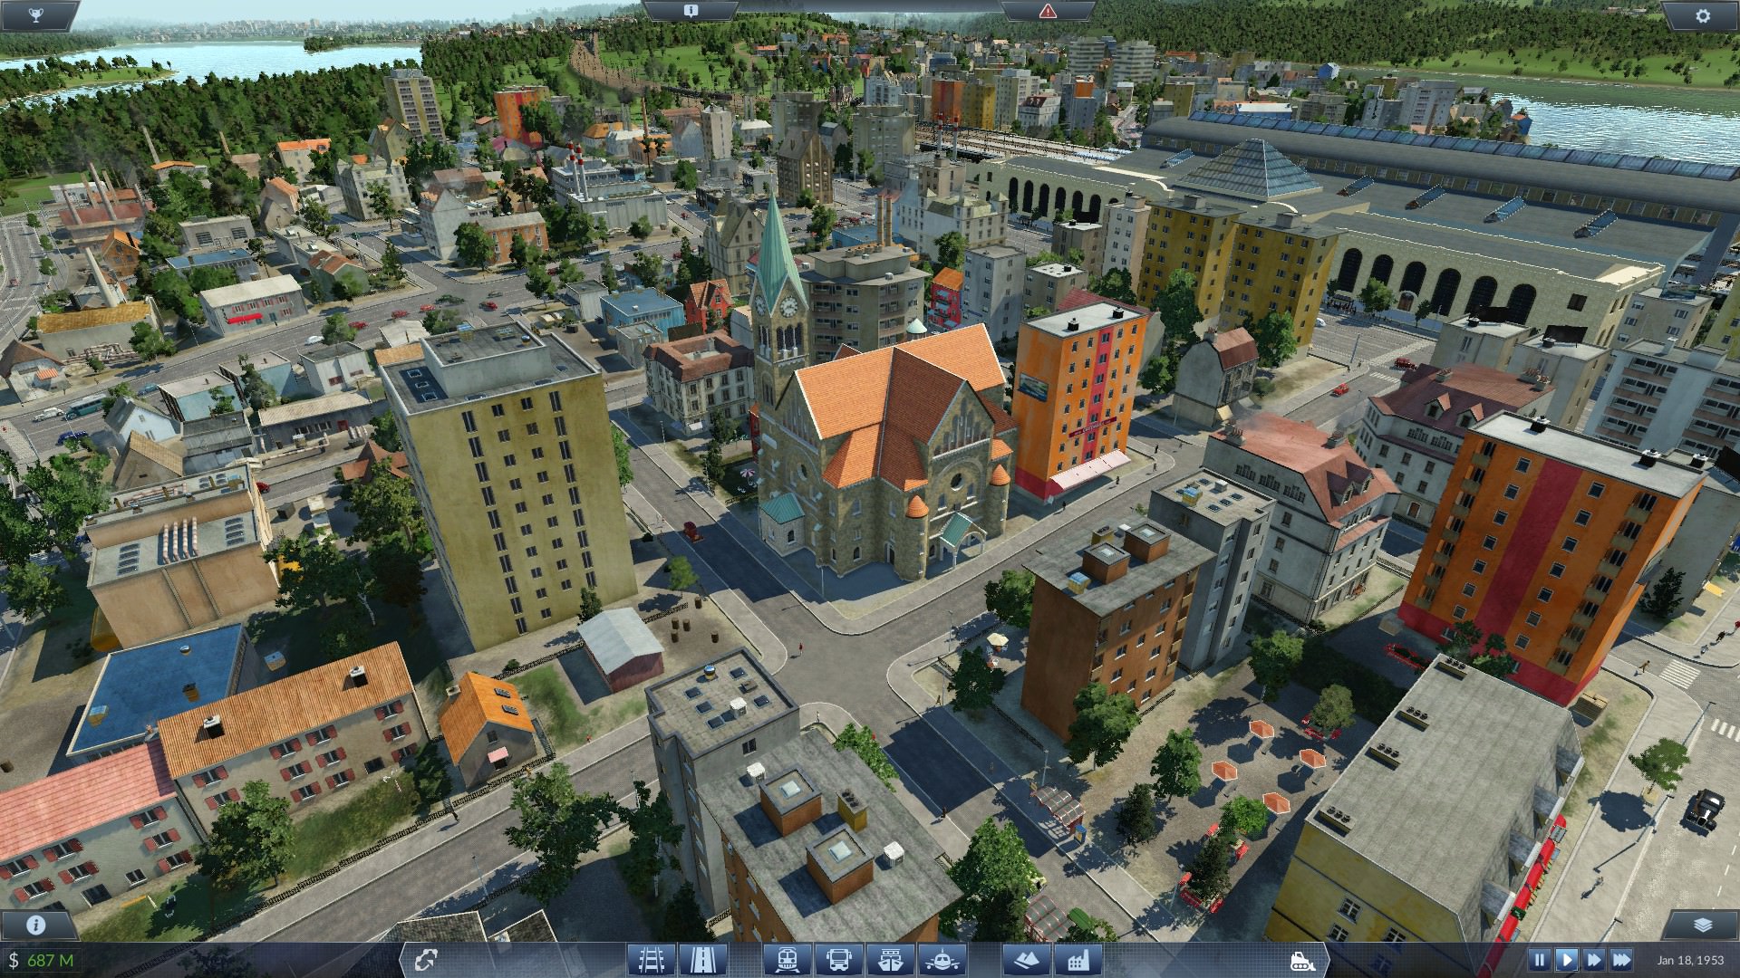Screen dimensions: 1740x978
Task: Open the industry building menu
Action: pyautogui.click(x=1078, y=959)
